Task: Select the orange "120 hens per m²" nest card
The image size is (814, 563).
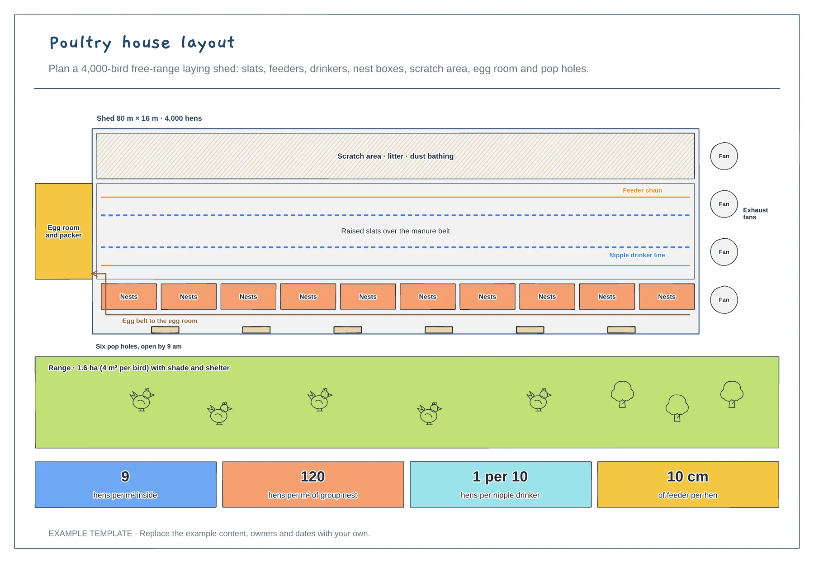Action: (x=313, y=484)
